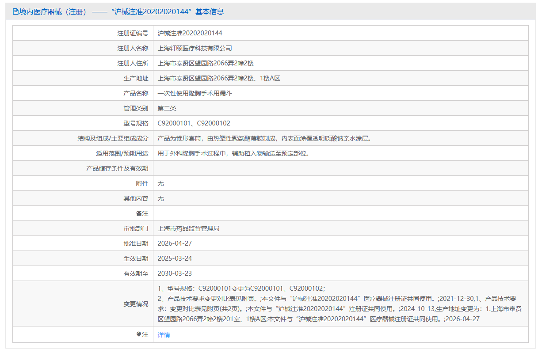Click the 注册人名称 label

tap(133, 48)
